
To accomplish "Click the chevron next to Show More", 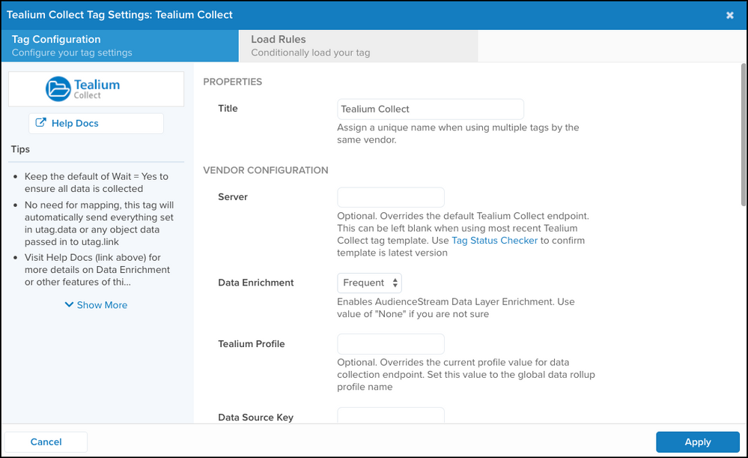I will [69, 305].
